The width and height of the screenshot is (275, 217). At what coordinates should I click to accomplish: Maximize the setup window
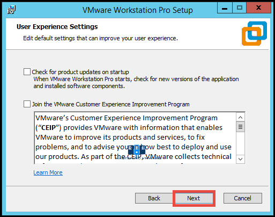click(x=239, y=8)
